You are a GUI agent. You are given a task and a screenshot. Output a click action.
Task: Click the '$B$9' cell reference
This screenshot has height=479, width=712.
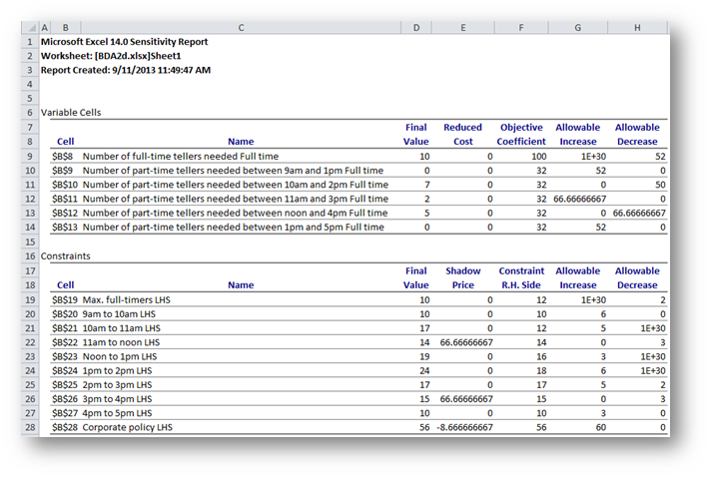[62, 171]
